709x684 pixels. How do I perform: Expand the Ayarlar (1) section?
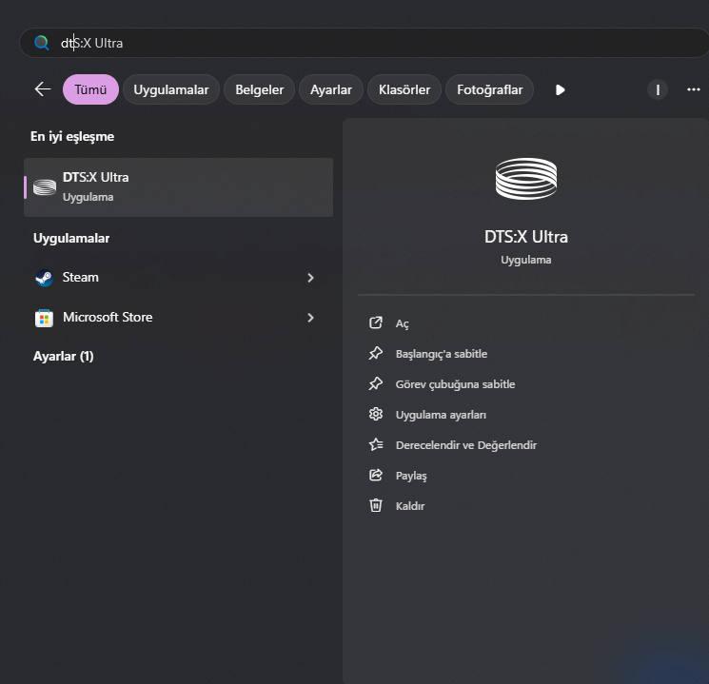coord(64,356)
